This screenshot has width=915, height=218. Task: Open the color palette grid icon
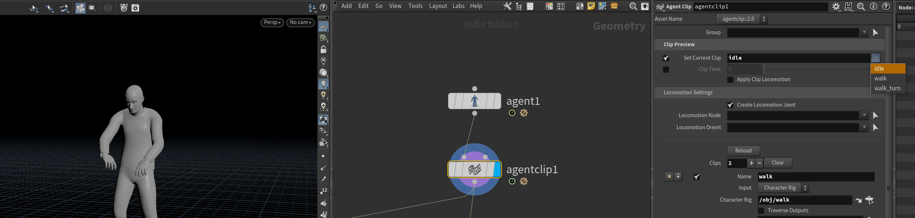pos(549,6)
